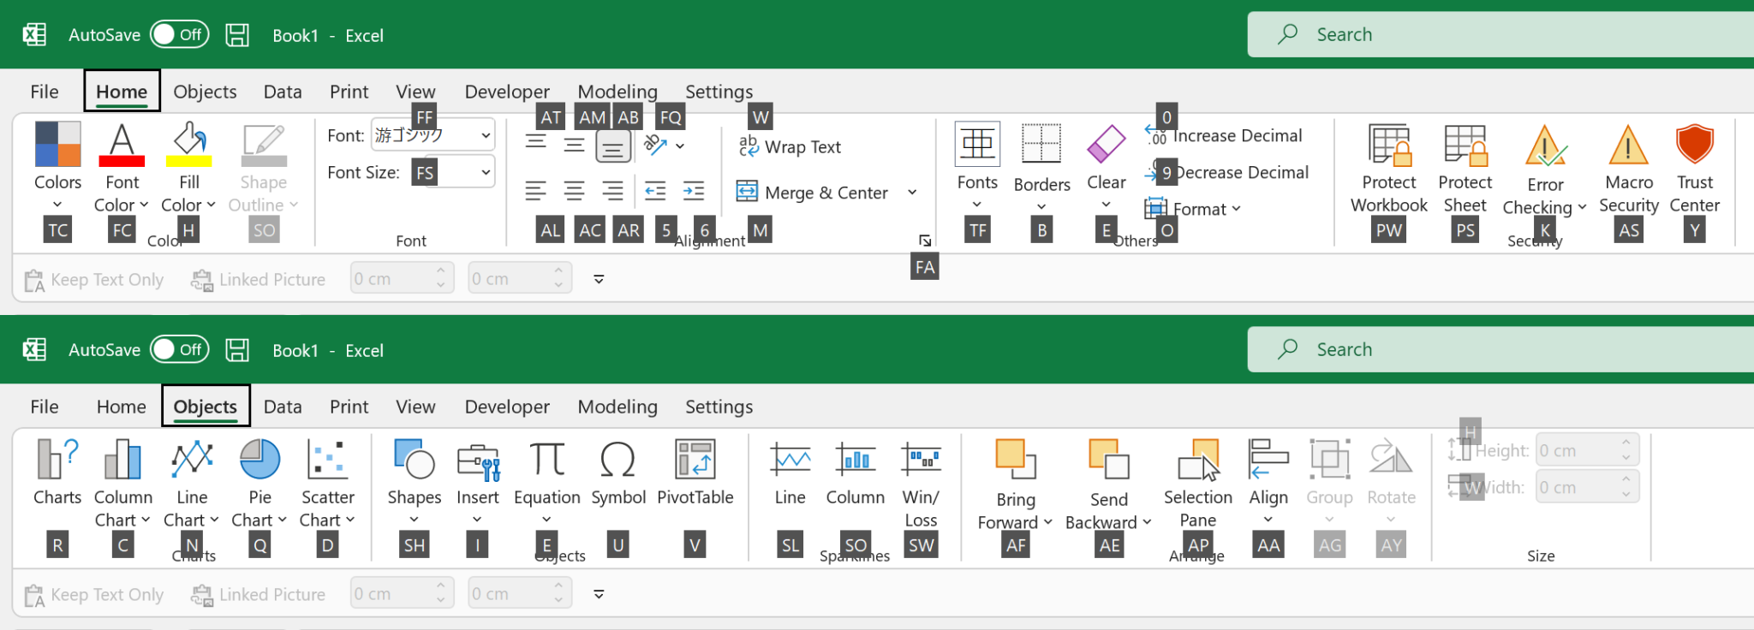Insert a Win/Loss sparkline
The width and height of the screenshot is (1754, 630).
[x=921, y=461]
